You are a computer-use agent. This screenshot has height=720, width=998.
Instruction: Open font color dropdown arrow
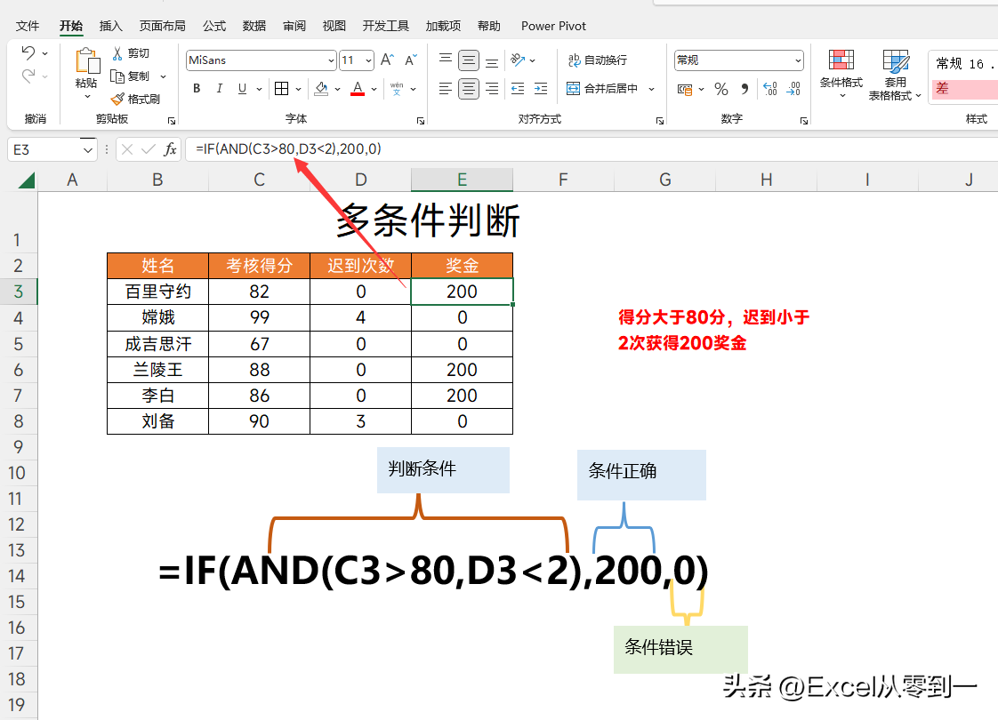374,89
